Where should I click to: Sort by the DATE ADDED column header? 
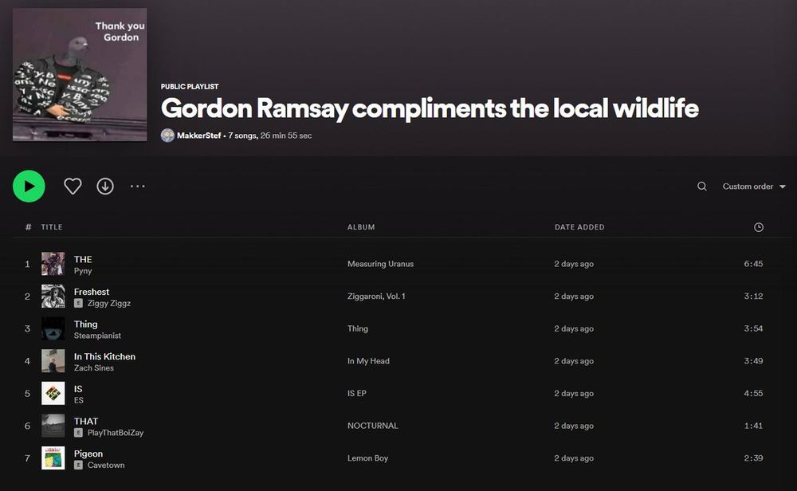click(x=579, y=227)
